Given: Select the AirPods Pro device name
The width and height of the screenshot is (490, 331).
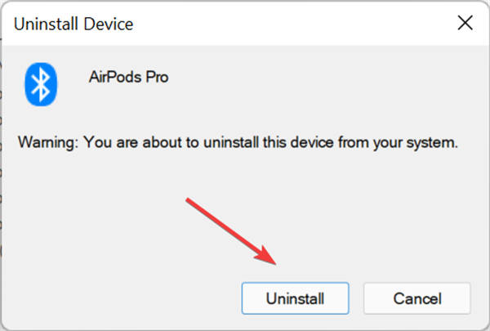Looking at the screenshot, I should tap(126, 77).
